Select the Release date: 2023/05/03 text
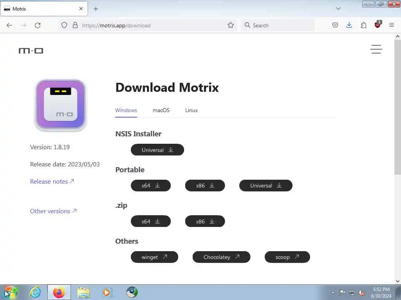The width and height of the screenshot is (401, 300). (x=65, y=164)
